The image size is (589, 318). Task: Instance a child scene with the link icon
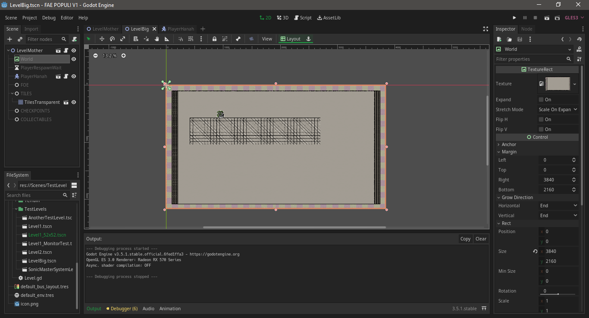coord(20,39)
